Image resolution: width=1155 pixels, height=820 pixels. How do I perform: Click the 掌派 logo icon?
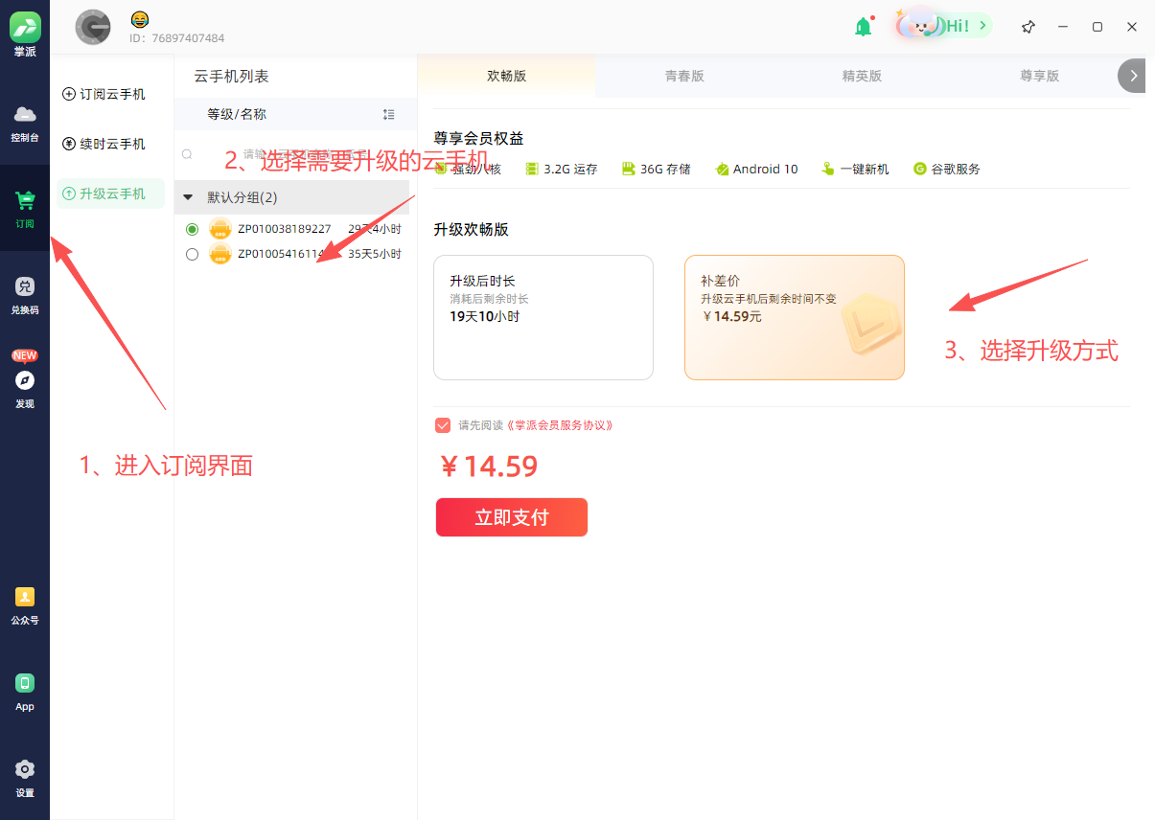[25, 27]
